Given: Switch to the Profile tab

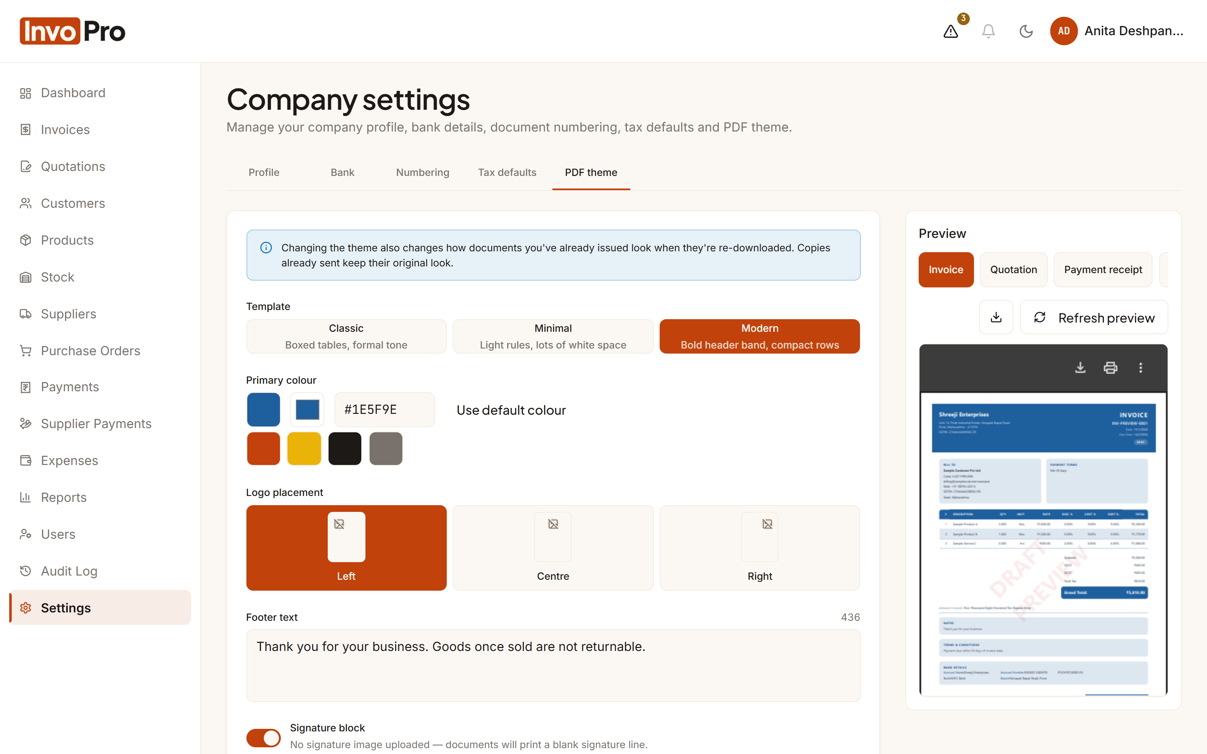Looking at the screenshot, I should 264,173.
